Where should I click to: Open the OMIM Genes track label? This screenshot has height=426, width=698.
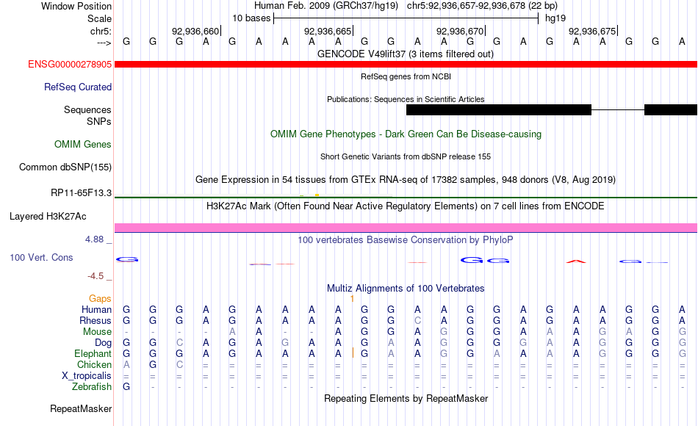[x=83, y=144]
